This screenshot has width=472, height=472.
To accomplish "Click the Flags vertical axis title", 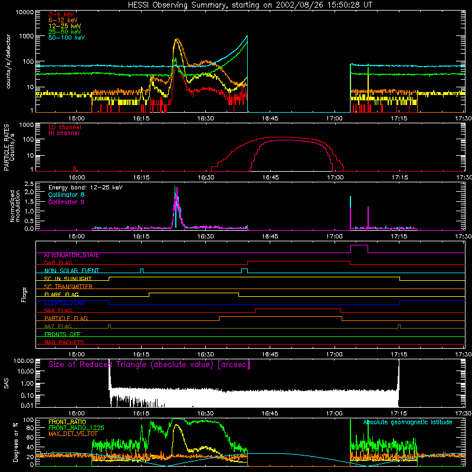I will point(24,294).
